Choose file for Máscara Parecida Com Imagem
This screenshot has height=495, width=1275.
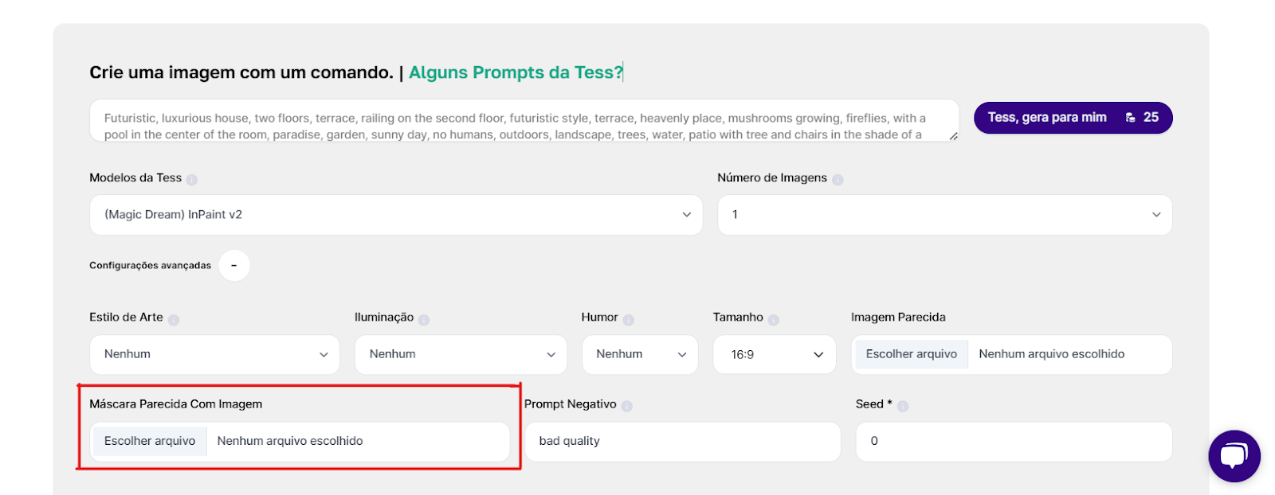pos(150,441)
